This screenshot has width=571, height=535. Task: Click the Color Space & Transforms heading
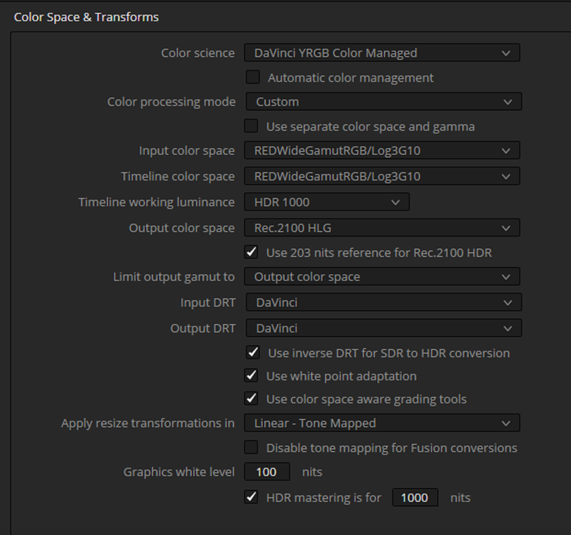86,17
